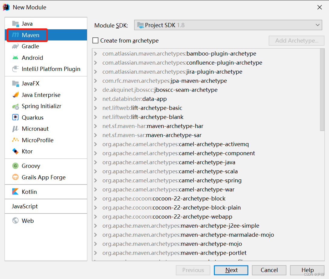Click the Ktor icon
This screenshot has width=329, height=279.
coord(15,151)
